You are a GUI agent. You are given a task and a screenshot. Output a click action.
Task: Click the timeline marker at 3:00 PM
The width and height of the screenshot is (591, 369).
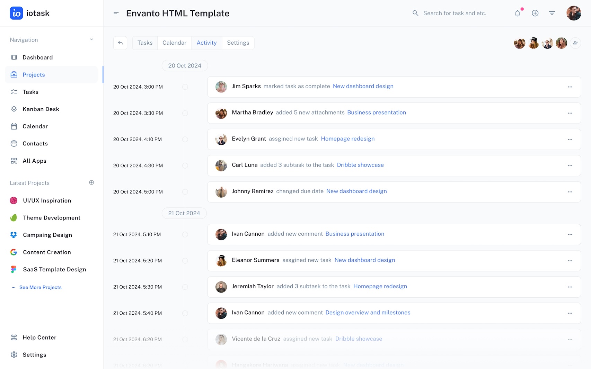pyautogui.click(x=185, y=87)
